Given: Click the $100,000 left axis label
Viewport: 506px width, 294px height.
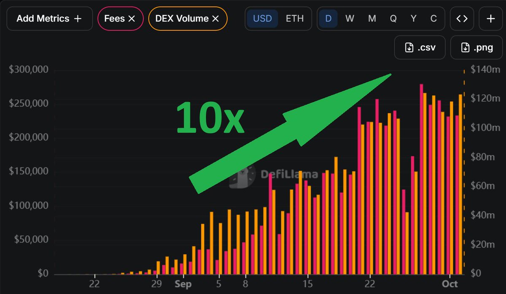Looking at the screenshot, I should (x=28, y=206).
